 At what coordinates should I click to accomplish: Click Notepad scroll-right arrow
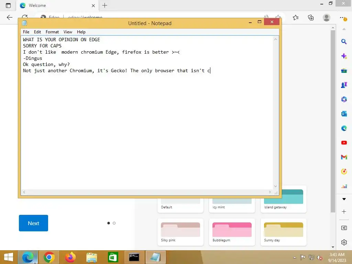pyautogui.click(x=270, y=192)
